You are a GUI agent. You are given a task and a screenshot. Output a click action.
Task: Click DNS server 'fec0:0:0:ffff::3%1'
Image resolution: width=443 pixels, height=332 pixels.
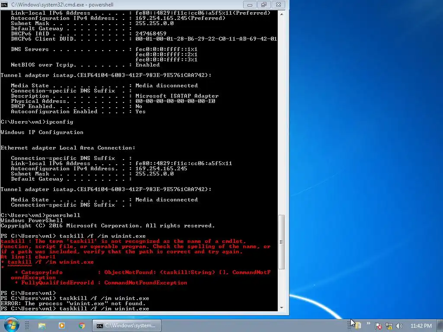click(x=167, y=60)
